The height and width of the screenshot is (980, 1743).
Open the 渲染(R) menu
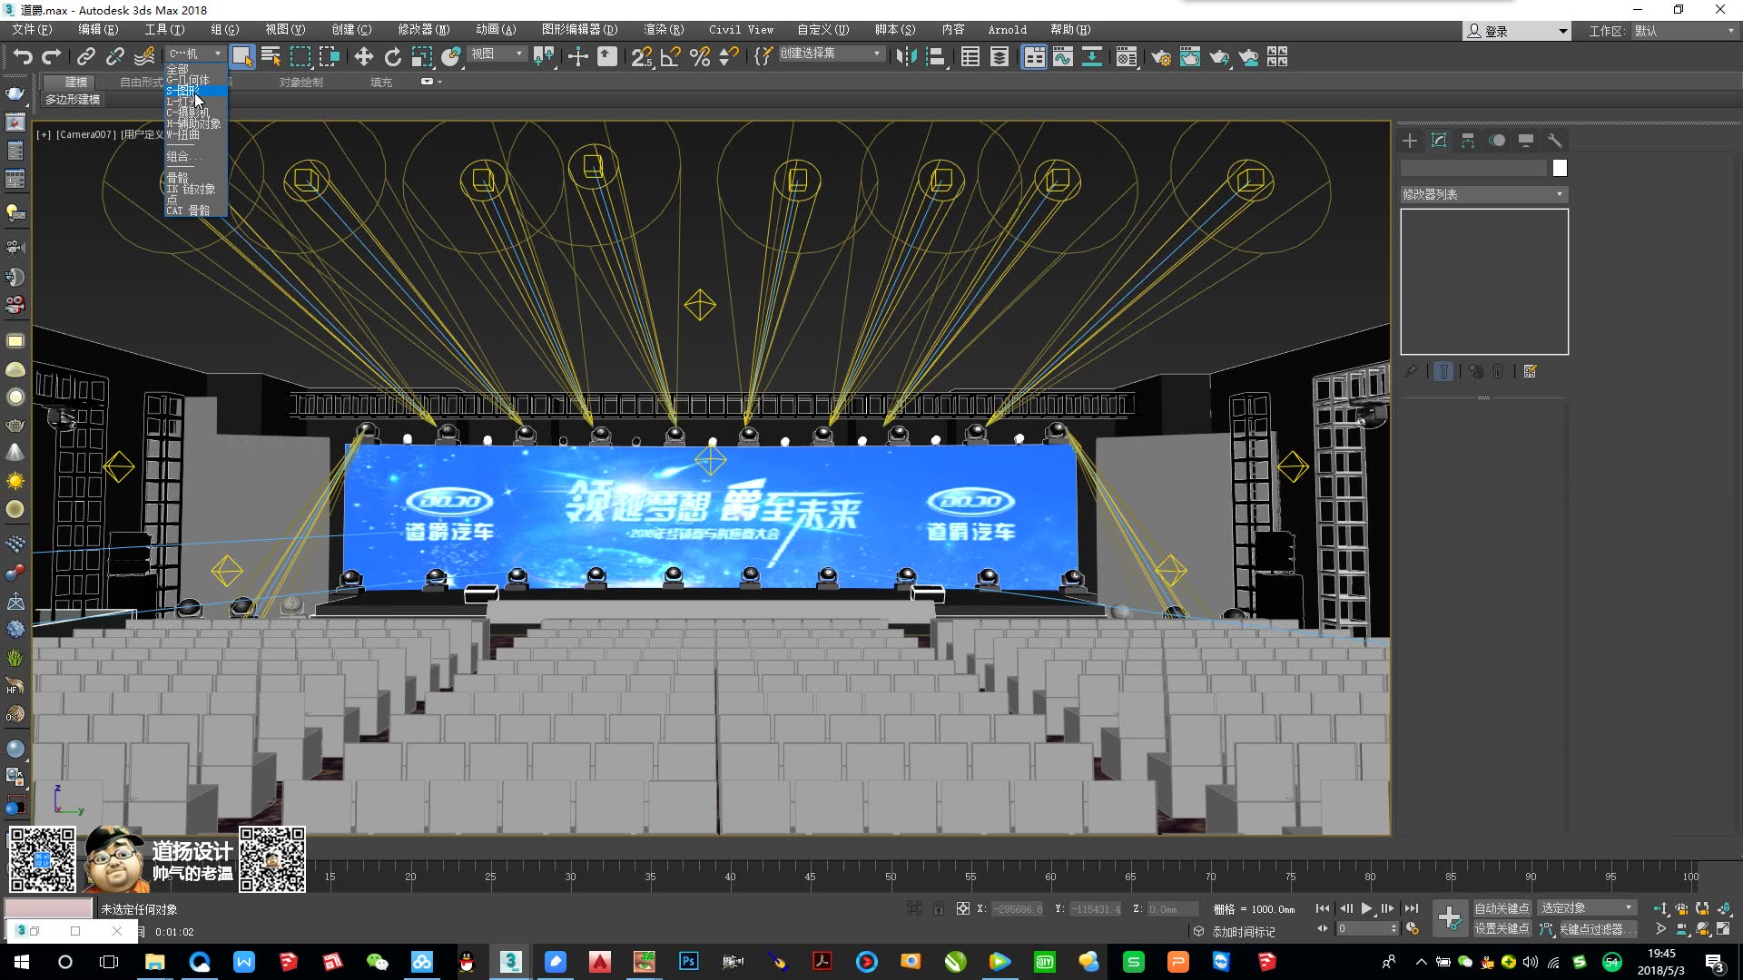pyautogui.click(x=664, y=30)
